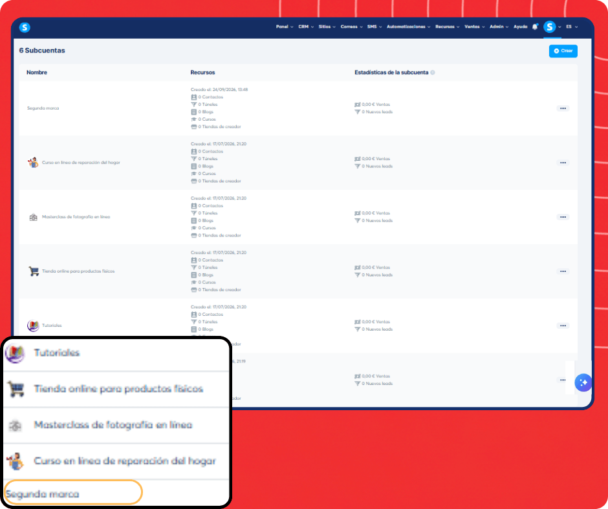The height and width of the screenshot is (509, 608).
Task: Choose Segunda marca in the enlarged list
Action: point(73,493)
